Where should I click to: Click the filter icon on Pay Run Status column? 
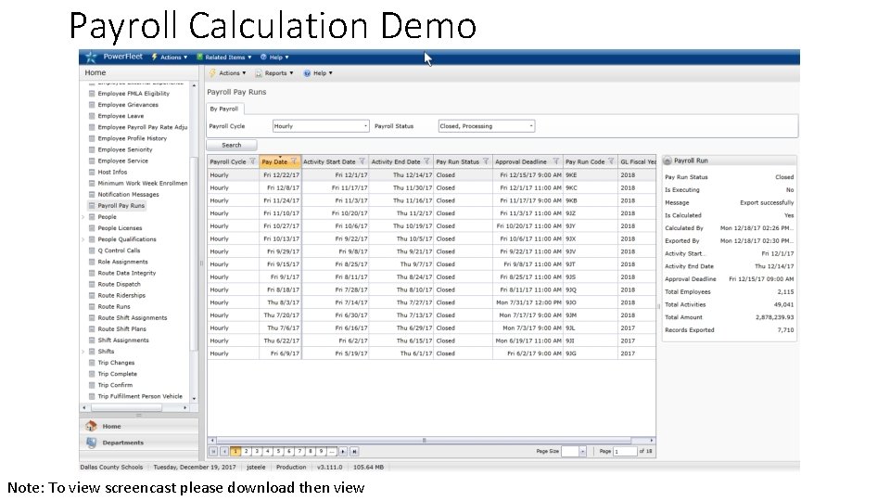[x=486, y=161]
